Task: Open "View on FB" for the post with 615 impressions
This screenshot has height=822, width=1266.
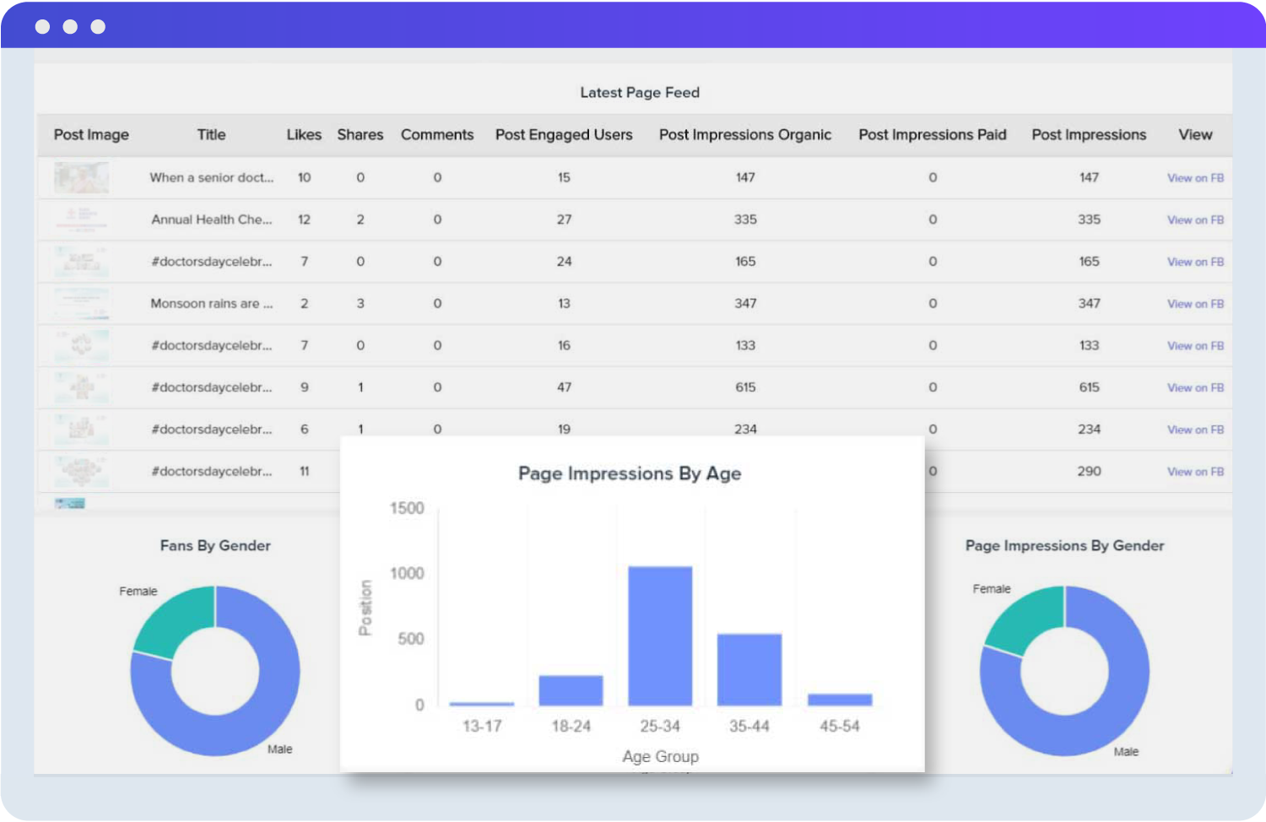Action: (1195, 387)
